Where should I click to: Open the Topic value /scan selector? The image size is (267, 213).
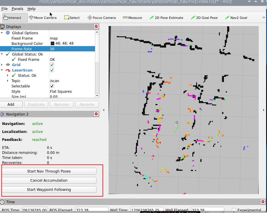point(72,81)
